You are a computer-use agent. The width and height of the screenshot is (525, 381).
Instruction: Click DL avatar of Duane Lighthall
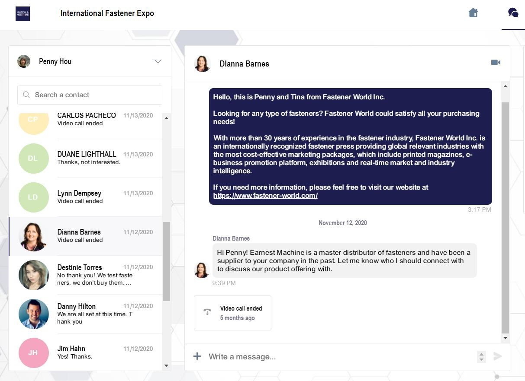pos(33,158)
